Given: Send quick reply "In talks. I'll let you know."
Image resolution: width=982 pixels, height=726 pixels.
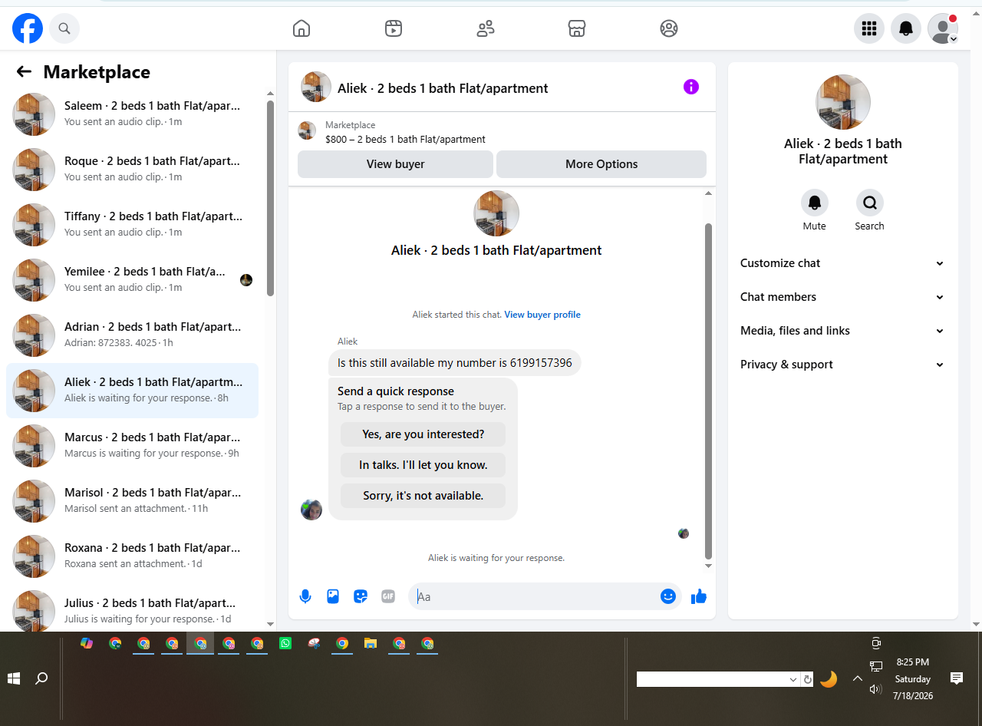Looking at the screenshot, I should (423, 465).
